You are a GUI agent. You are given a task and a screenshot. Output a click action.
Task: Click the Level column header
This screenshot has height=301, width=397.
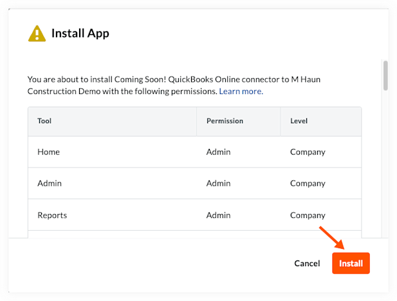tap(321, 121)
